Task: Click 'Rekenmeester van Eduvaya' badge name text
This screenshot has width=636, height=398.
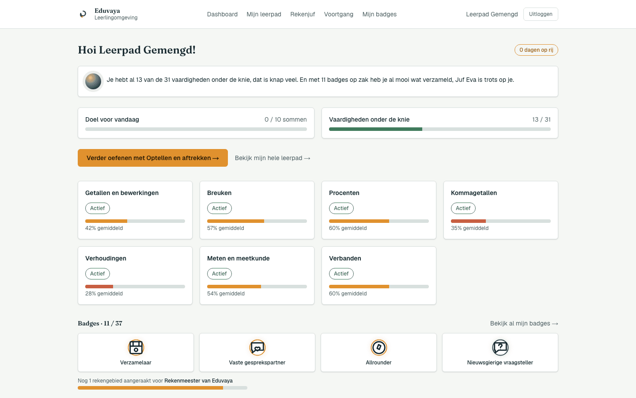Action: coord(199,381)
